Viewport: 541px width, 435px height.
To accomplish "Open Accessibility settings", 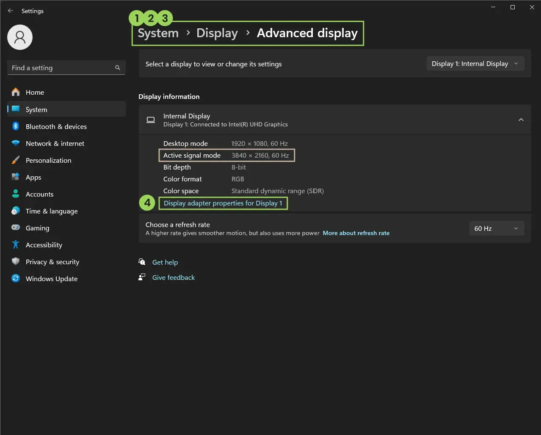I will (66, 245).
